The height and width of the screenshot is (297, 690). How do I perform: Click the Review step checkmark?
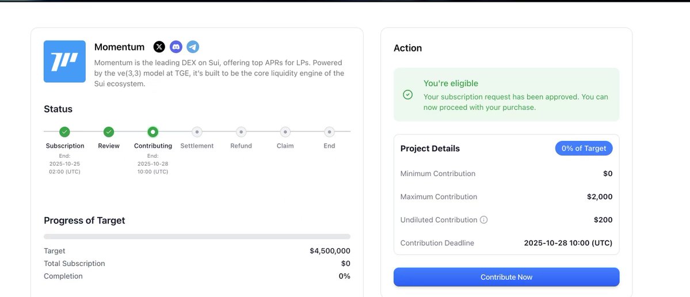click(109, 132)
